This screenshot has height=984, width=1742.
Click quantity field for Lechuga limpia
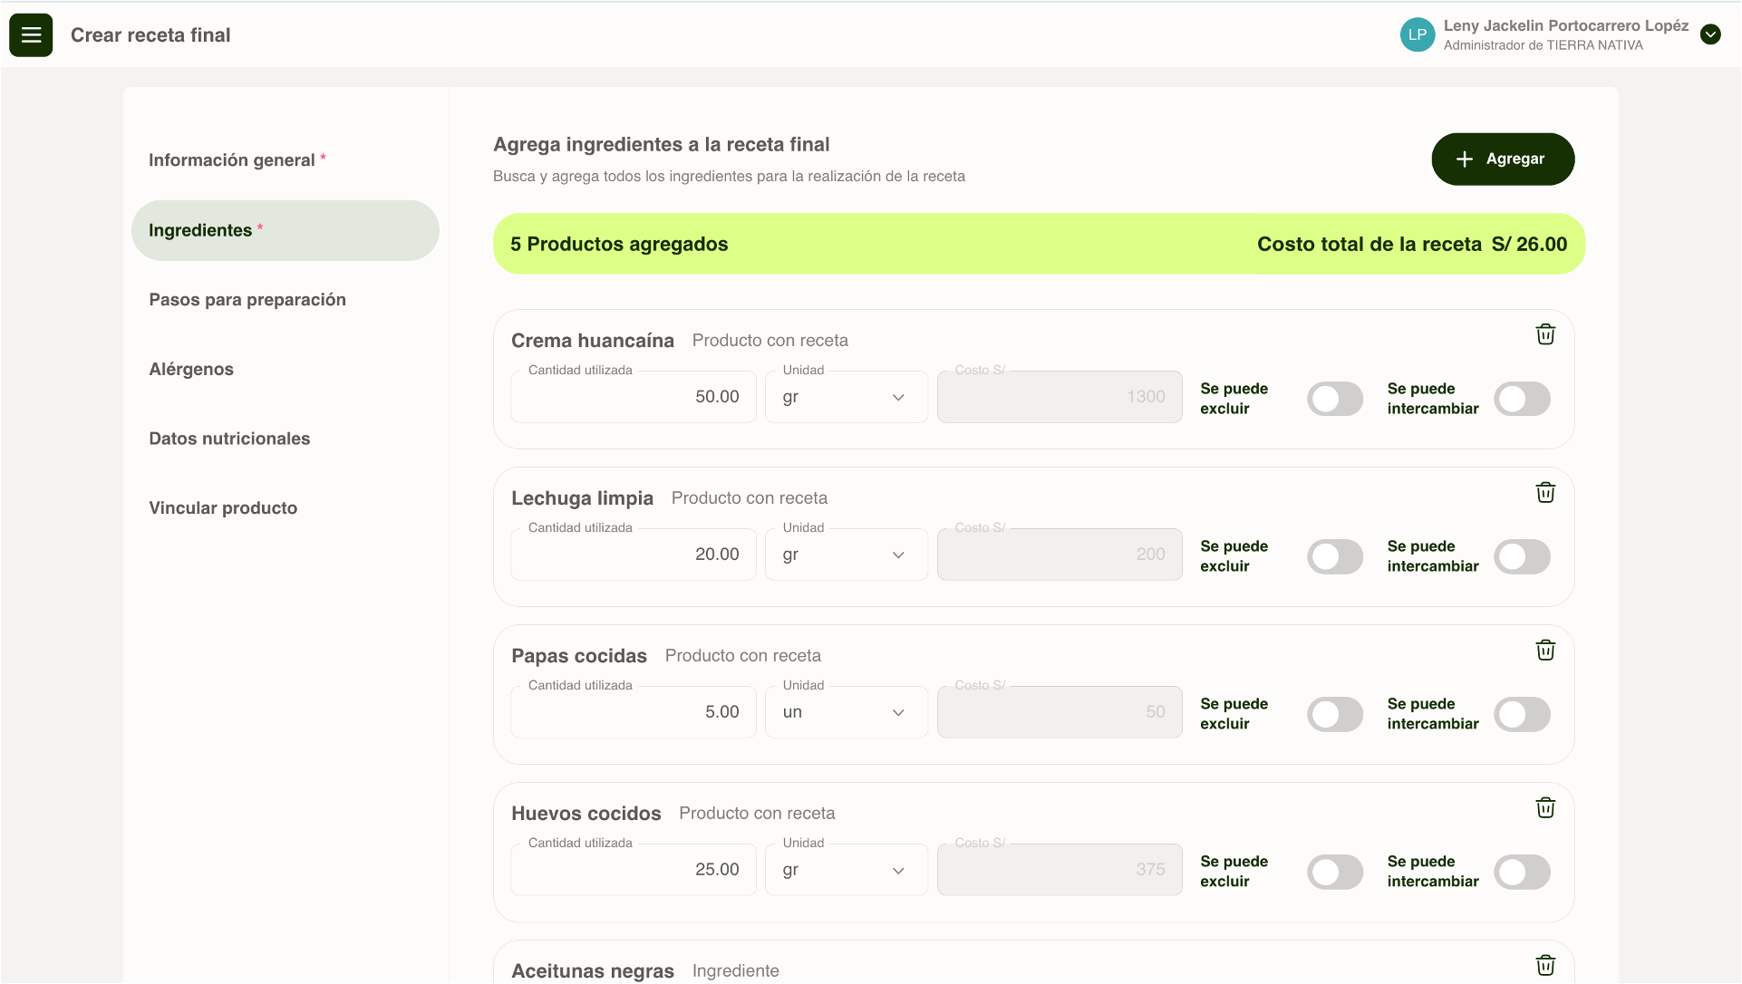(633, 555)
